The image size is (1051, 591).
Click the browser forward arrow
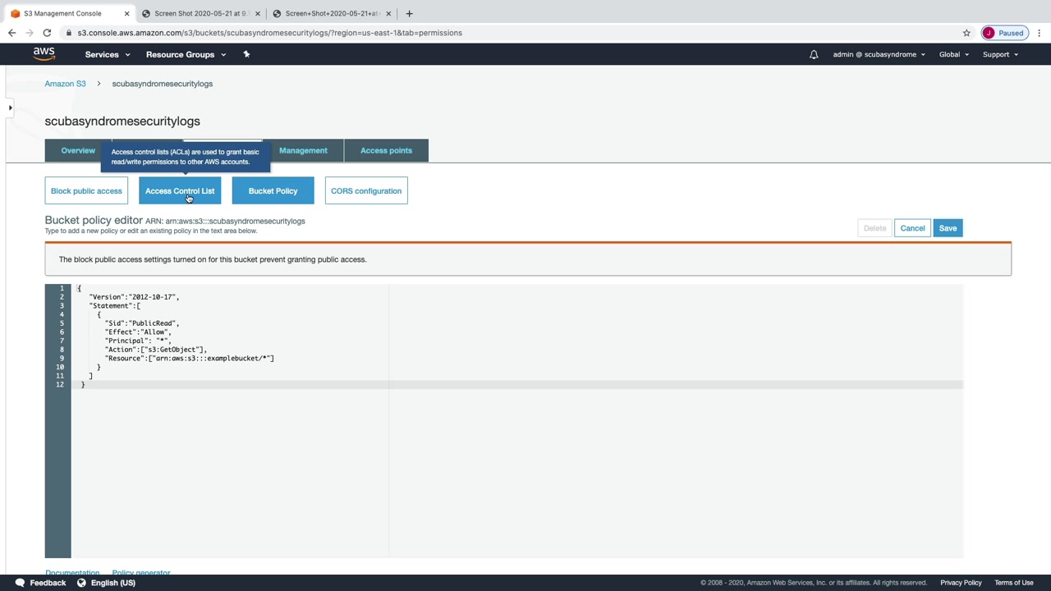point(30,33)
